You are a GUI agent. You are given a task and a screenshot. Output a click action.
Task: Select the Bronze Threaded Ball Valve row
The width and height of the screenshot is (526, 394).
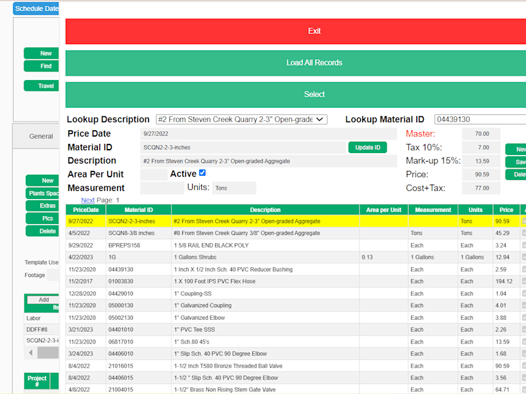295,366
